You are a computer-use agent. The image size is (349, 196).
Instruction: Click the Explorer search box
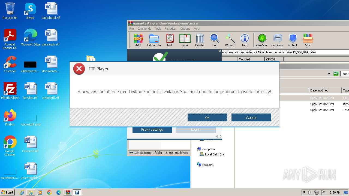345,74
